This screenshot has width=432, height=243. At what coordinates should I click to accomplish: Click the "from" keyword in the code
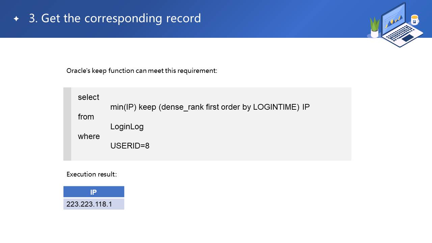(86, 117)
